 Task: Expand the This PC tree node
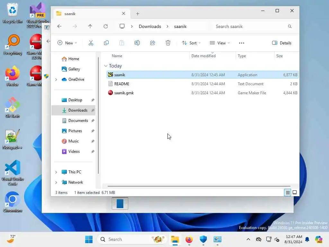click(56, 172)
